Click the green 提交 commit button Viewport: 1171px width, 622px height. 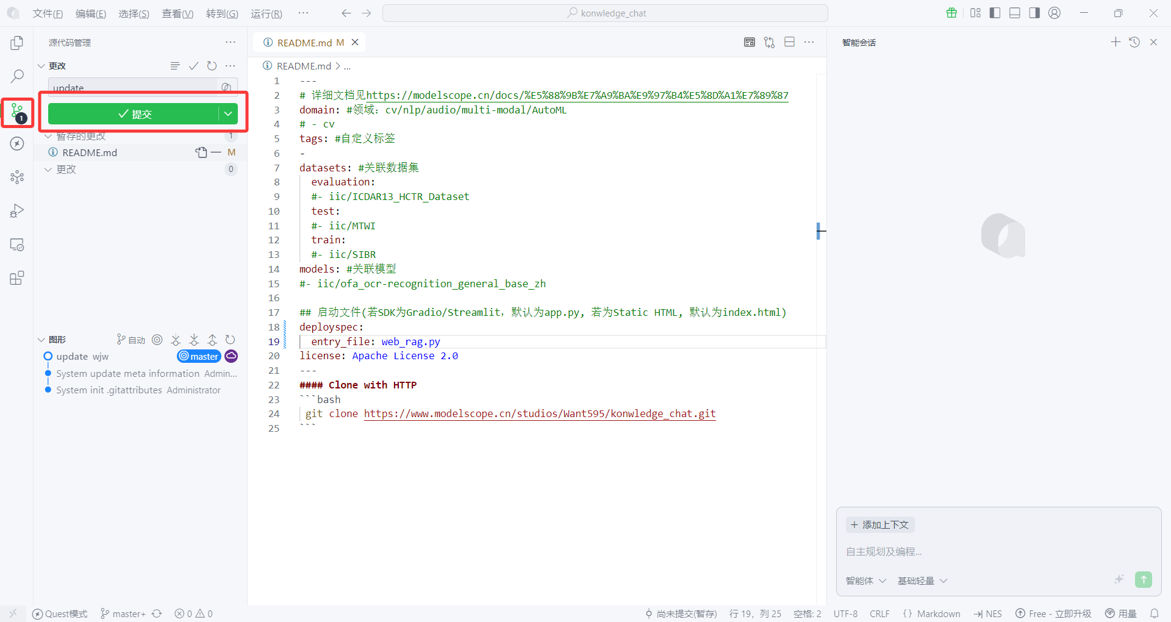(x=134, y=113)
